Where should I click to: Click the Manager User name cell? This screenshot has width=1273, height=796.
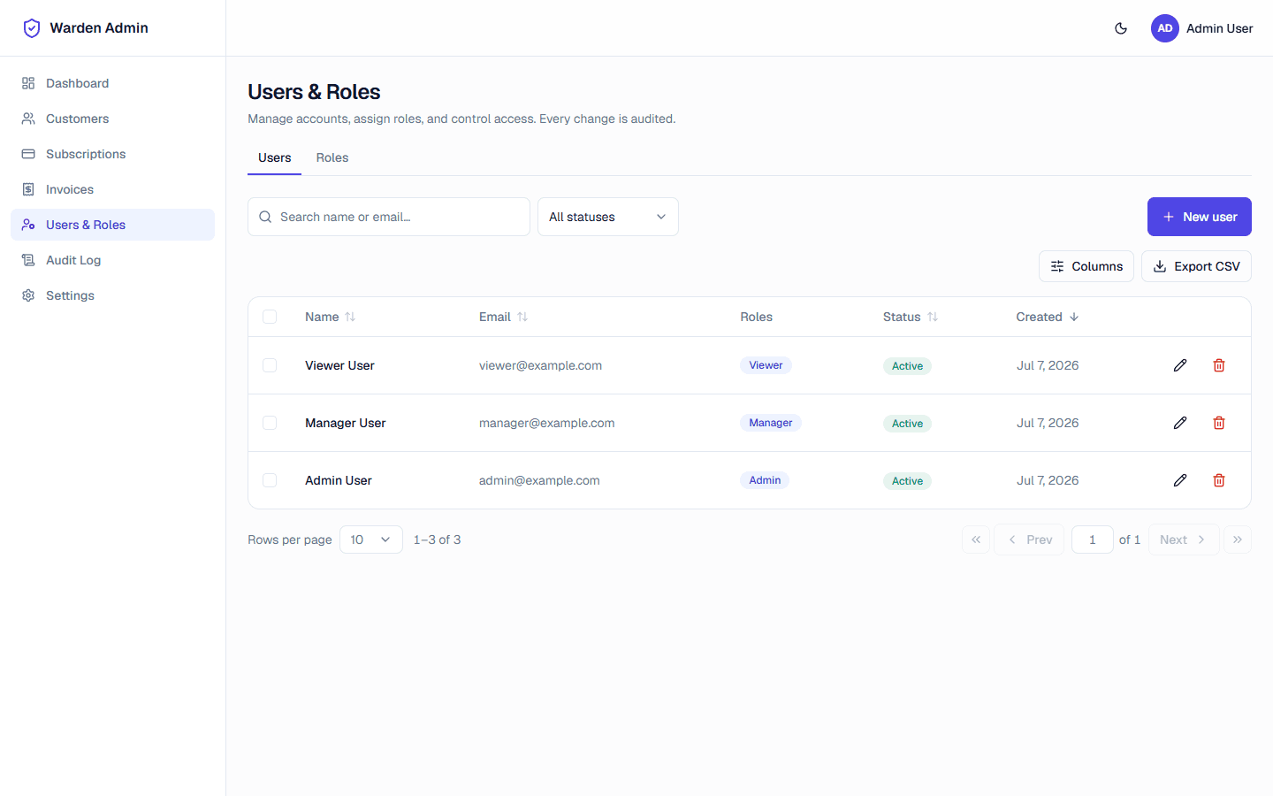[346, 423]
